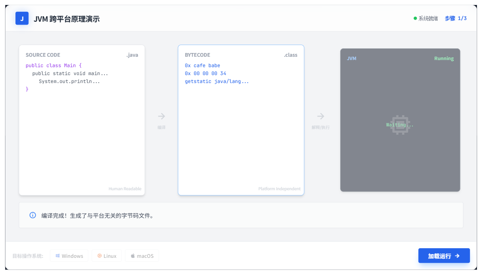Click the interpret/execute arrow icon labeled 解释/执行
Viewport: 483px width, 272px height.
pos(320,116)
